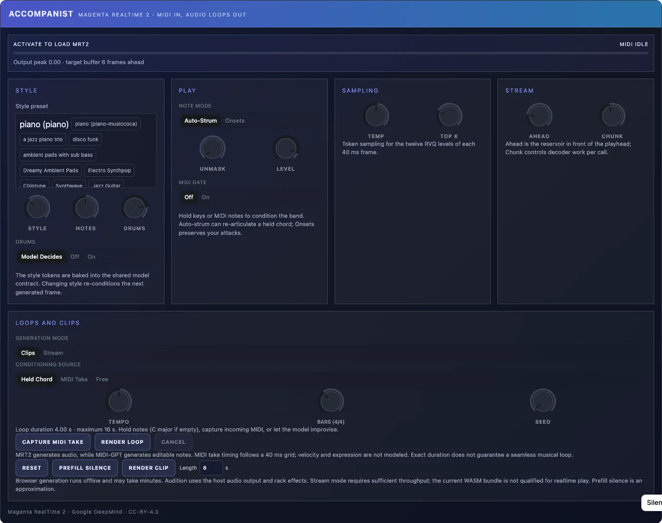The height and width of the screenshot is (523, 662).
Task: Turn MIDI Gate On
Action: tap(205, 197)
